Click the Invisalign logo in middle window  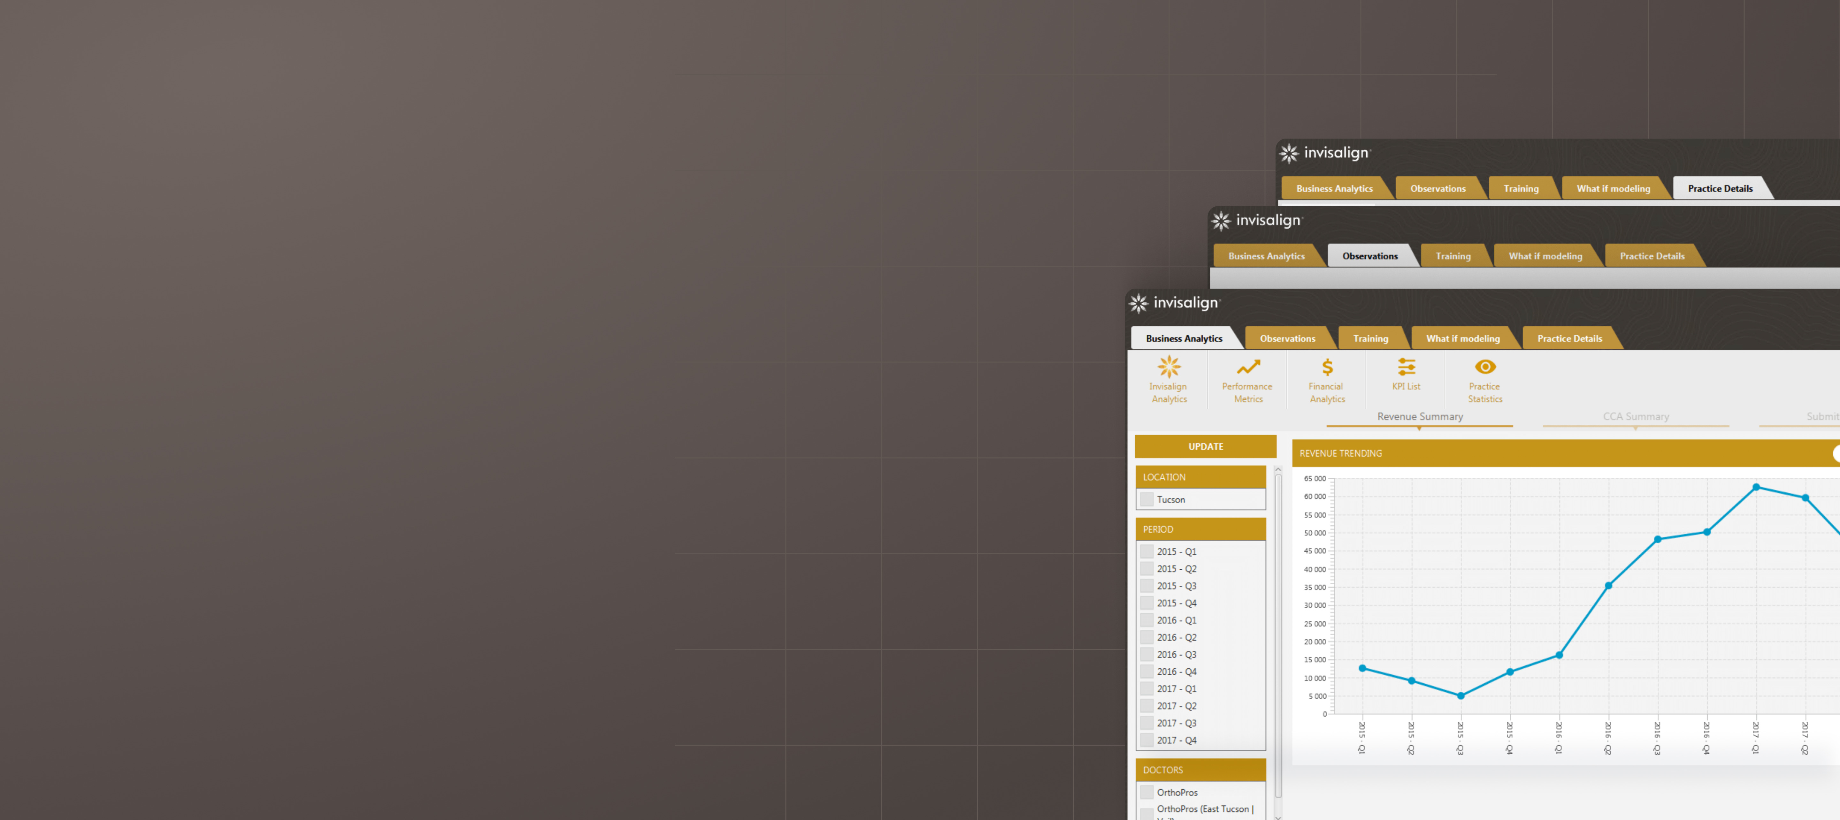1257,221
